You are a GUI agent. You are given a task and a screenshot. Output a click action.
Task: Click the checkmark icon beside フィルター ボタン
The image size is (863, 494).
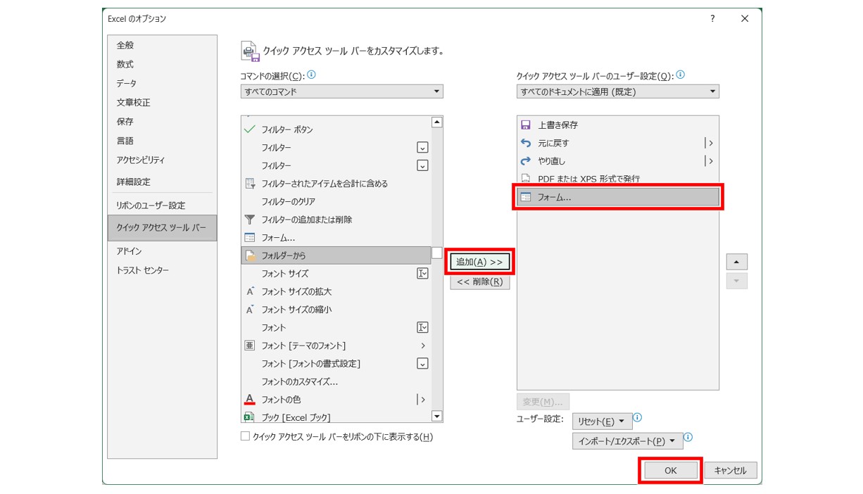[249, 129]
